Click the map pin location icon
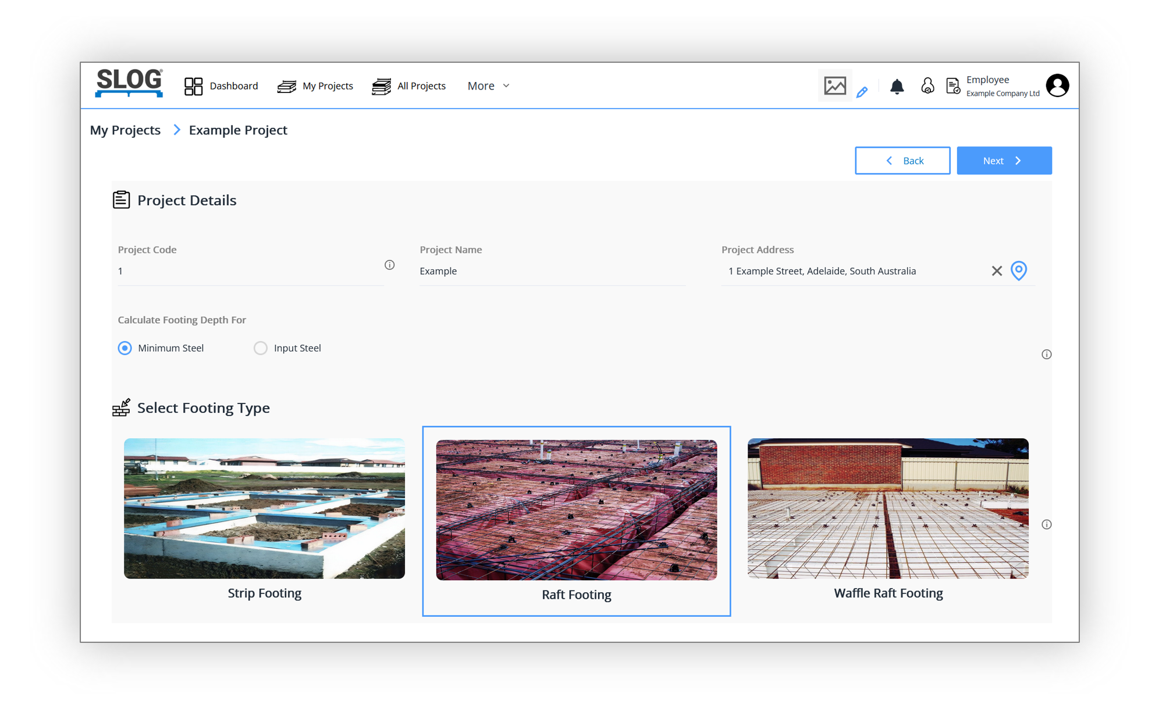1166x726 pixels. (x=1018, y=271)
